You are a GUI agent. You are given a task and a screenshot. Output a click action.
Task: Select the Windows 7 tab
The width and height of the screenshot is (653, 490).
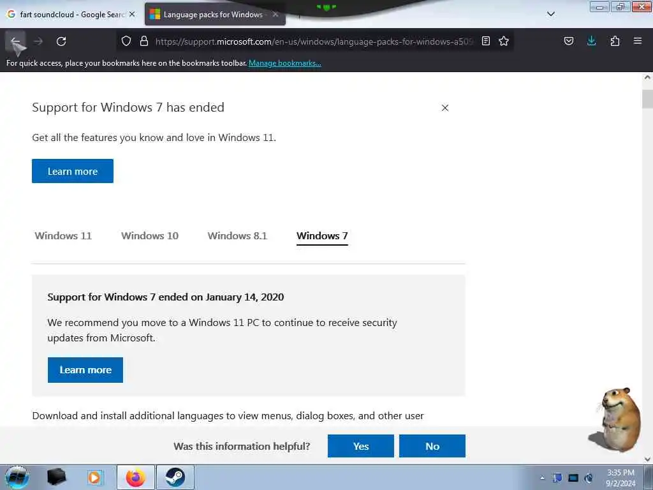322,236
